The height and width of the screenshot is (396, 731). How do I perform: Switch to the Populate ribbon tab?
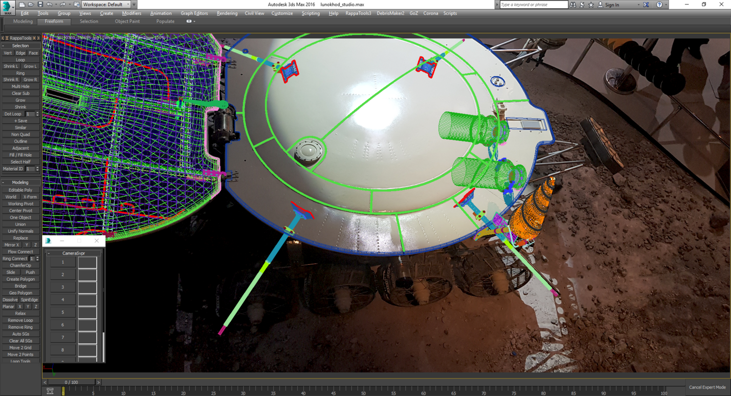point(165,22)
